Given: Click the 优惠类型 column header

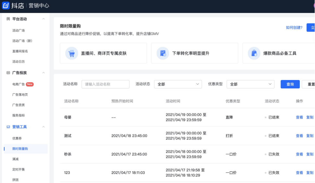Looking at the screenshot, I should 233,101.
